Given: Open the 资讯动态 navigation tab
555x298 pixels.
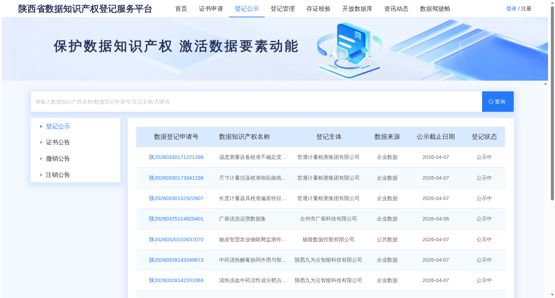Looking at the screenshot, I should (x=396, y=9).
